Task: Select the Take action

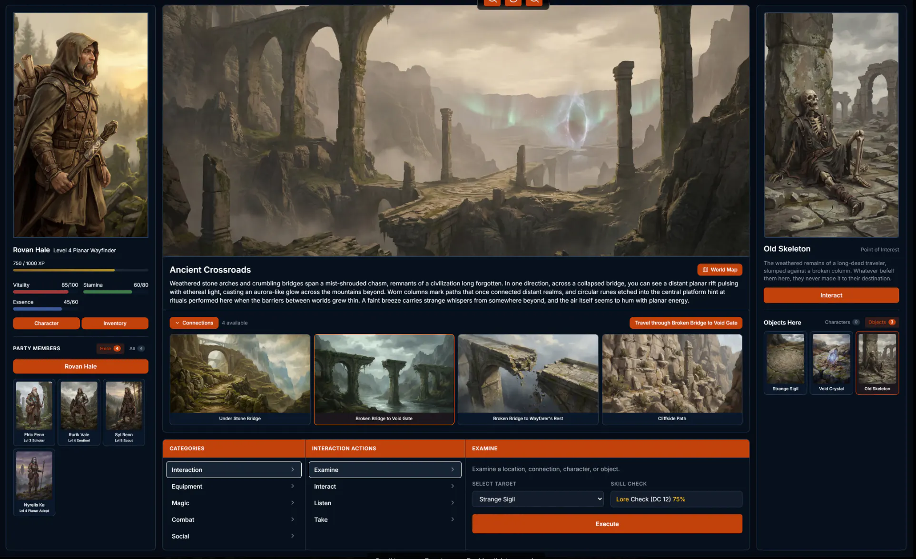Action: [x=385, y=520]
